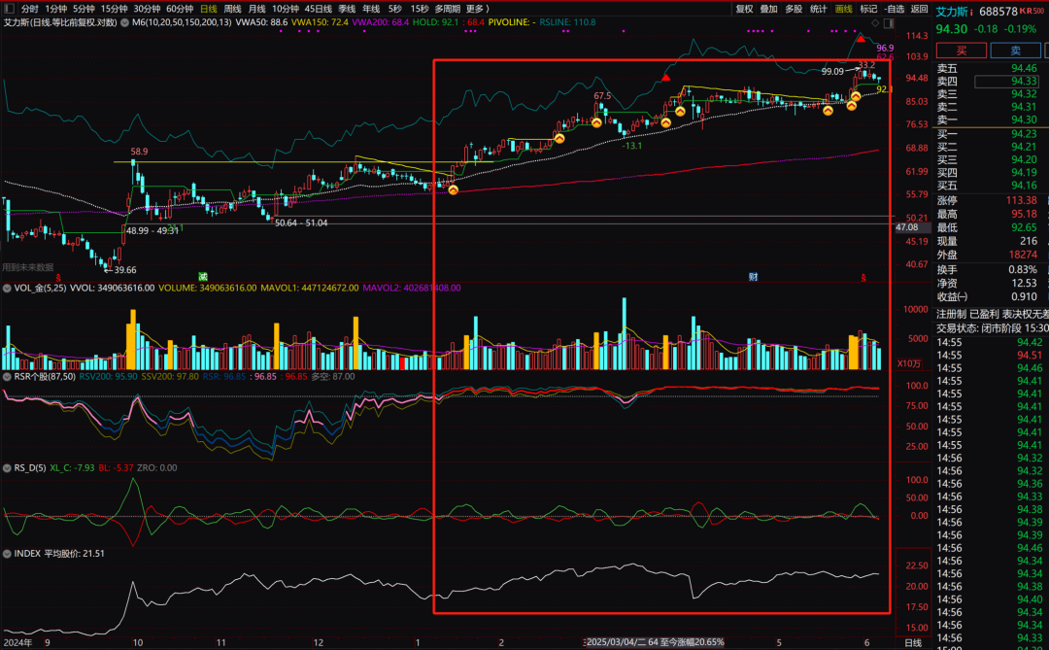Click the 买一 price 94.23

click(1025, 134)
